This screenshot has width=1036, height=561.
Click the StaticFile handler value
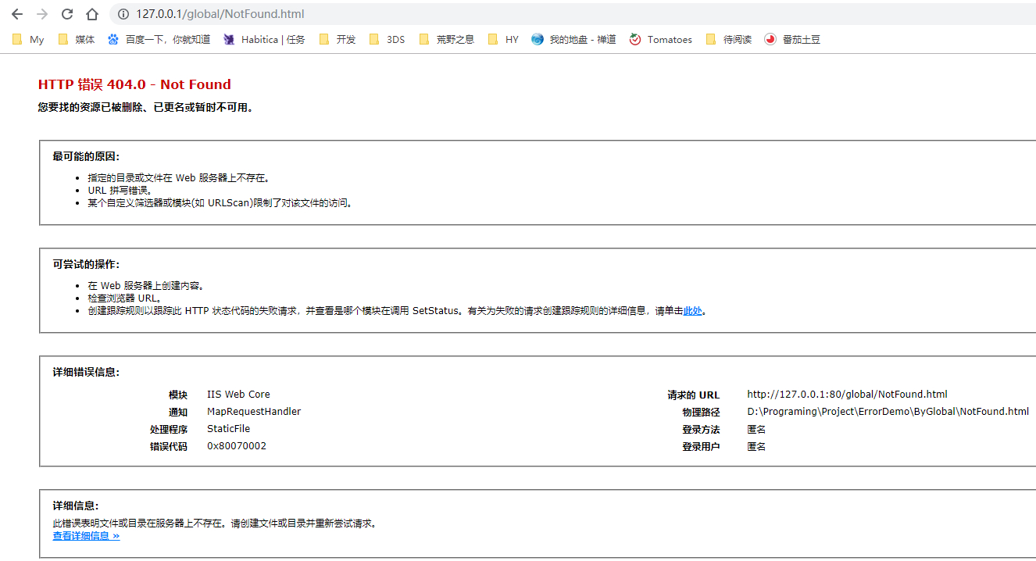coord(228,429)
